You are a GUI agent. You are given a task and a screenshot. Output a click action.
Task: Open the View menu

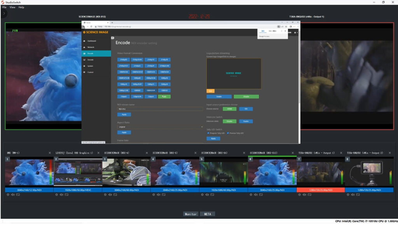coord(12,7)
